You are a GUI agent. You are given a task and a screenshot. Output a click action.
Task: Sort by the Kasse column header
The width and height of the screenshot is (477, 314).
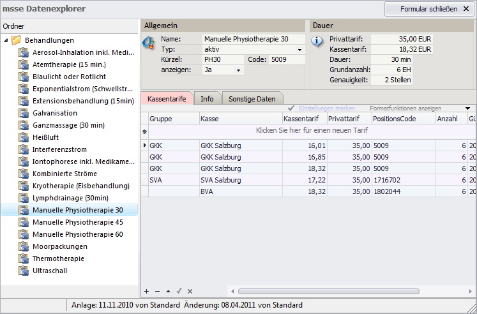pyautogui.click(x=241, y=119)
